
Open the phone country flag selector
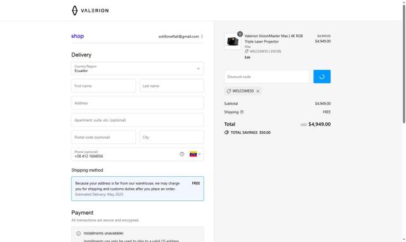[195, 154]
